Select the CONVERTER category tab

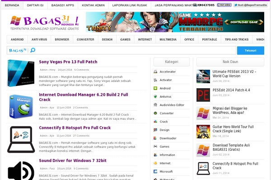(x=85, y=40)
